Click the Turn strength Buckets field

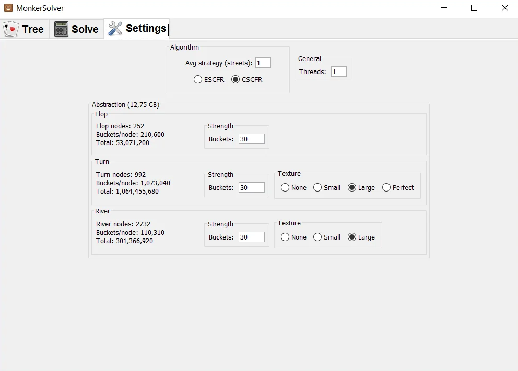pos(251,187)
